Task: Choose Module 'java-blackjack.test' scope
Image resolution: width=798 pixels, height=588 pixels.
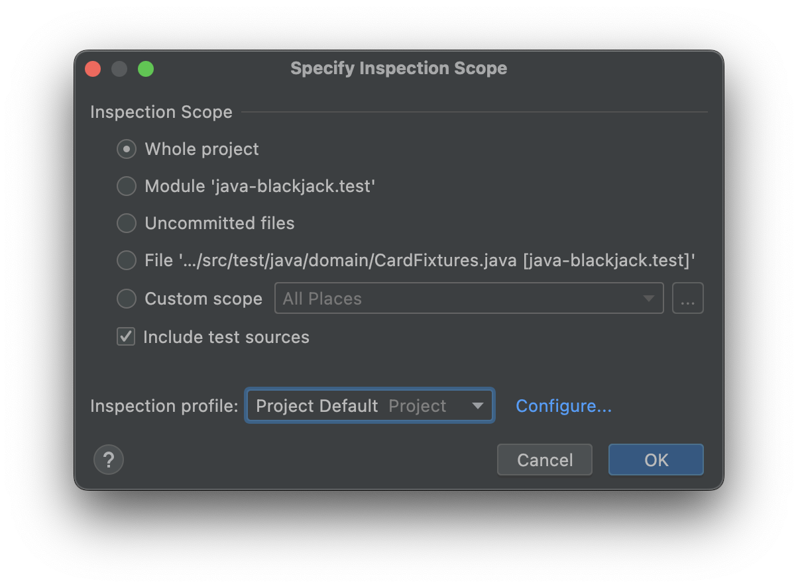Action: (x=127, y=186)
